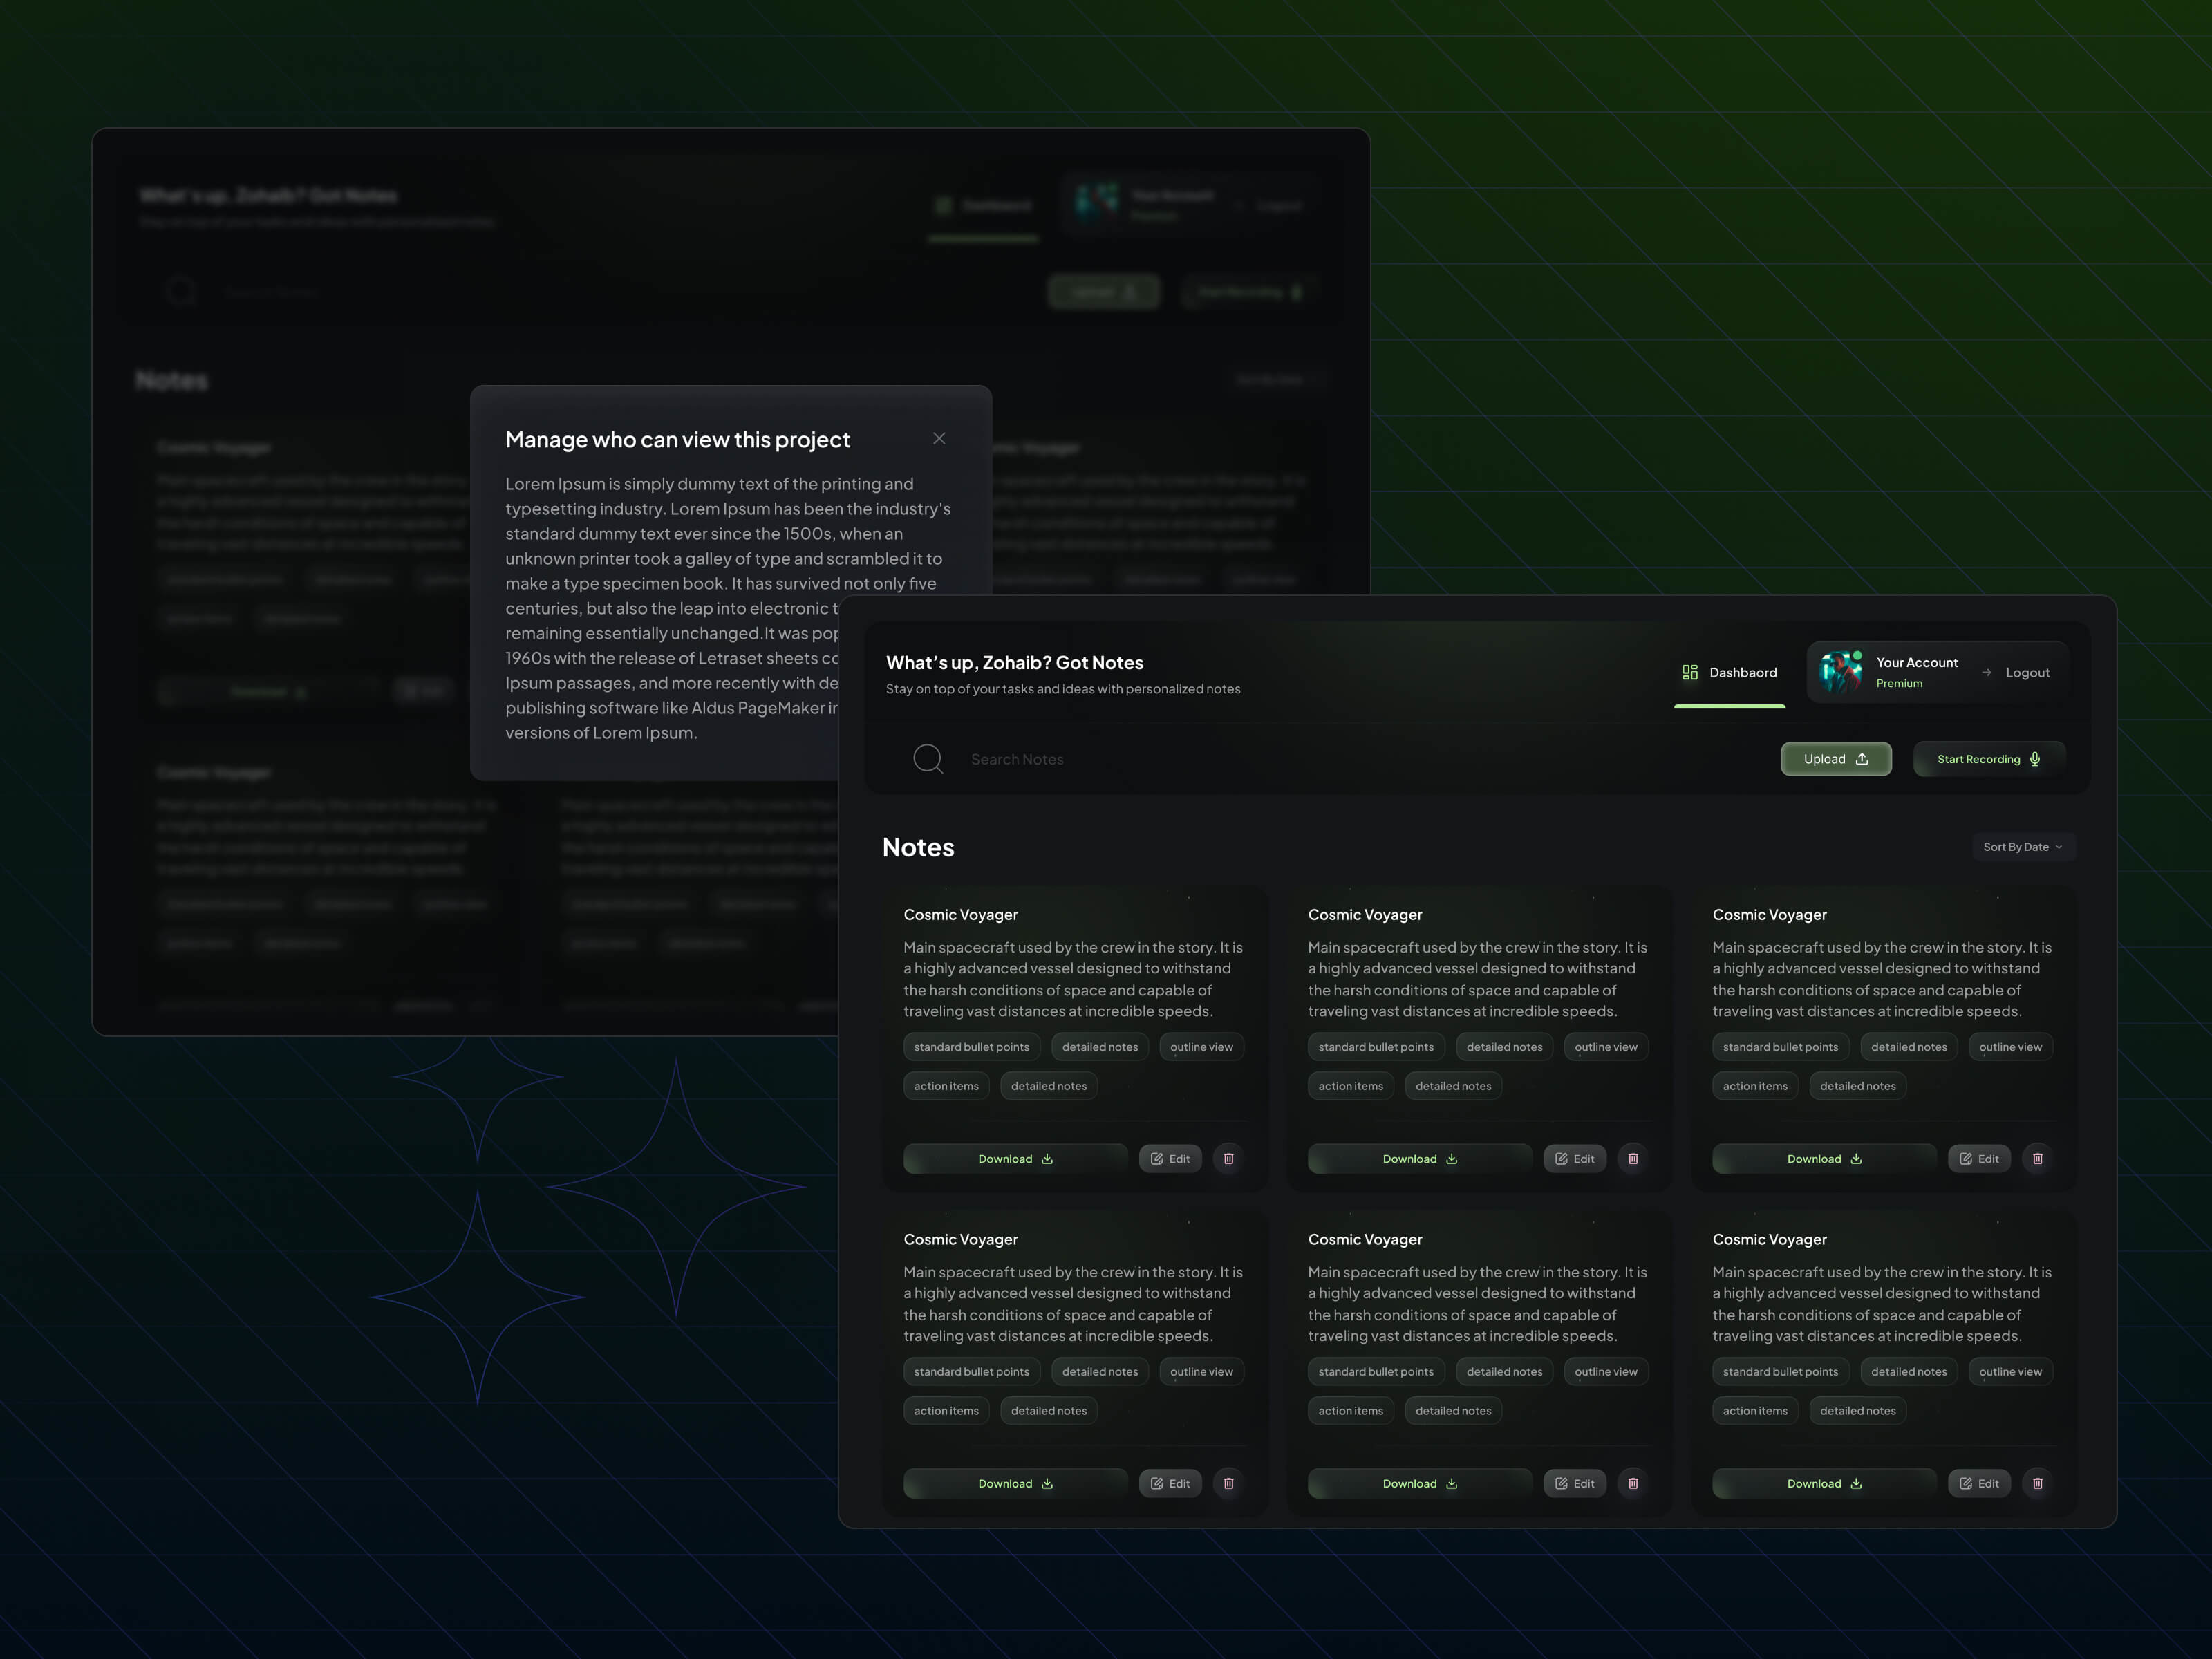Download the bottom-right Cosmic Voyager note
2212x1659 pixels.
click(x=1824, y=1483)
